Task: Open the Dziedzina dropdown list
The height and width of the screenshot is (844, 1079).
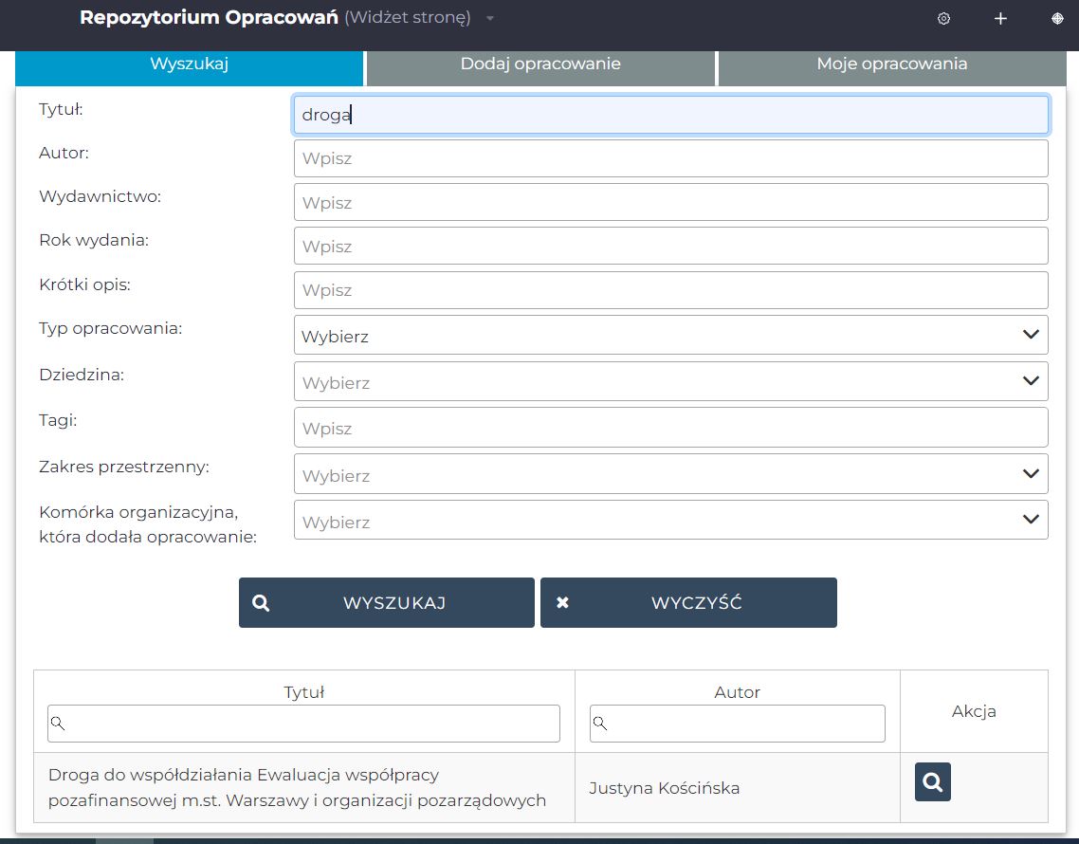Action: [670, 381]
